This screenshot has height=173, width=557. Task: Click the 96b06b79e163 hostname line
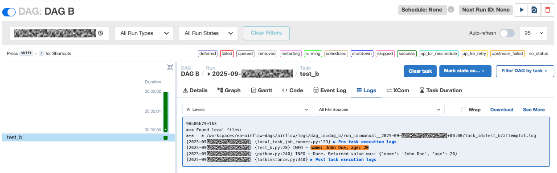pyautogui.click(x=201, y=124)
